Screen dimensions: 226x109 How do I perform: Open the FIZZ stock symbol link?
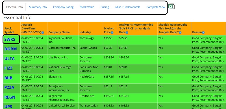click(x=8, y=68)
